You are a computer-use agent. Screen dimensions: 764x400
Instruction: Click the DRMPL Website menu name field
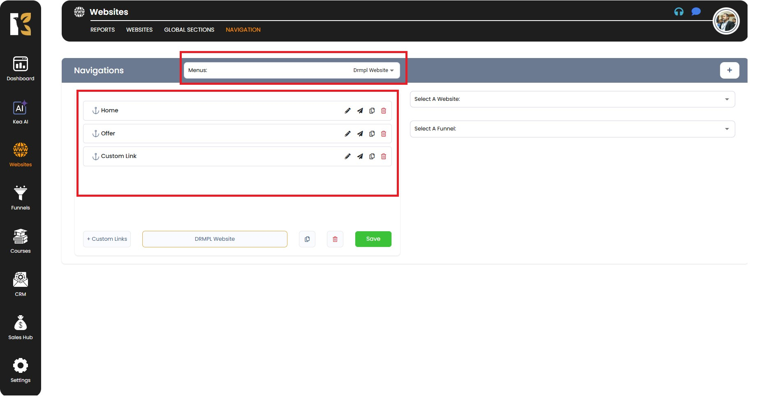click(215, 239)
